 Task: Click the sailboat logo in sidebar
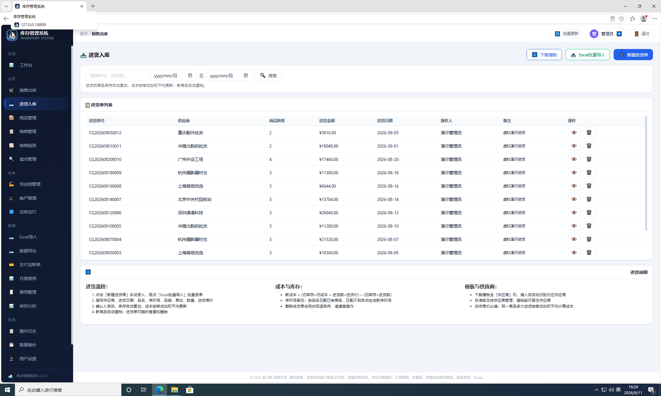pyautogui.click(x=12, y=35)
